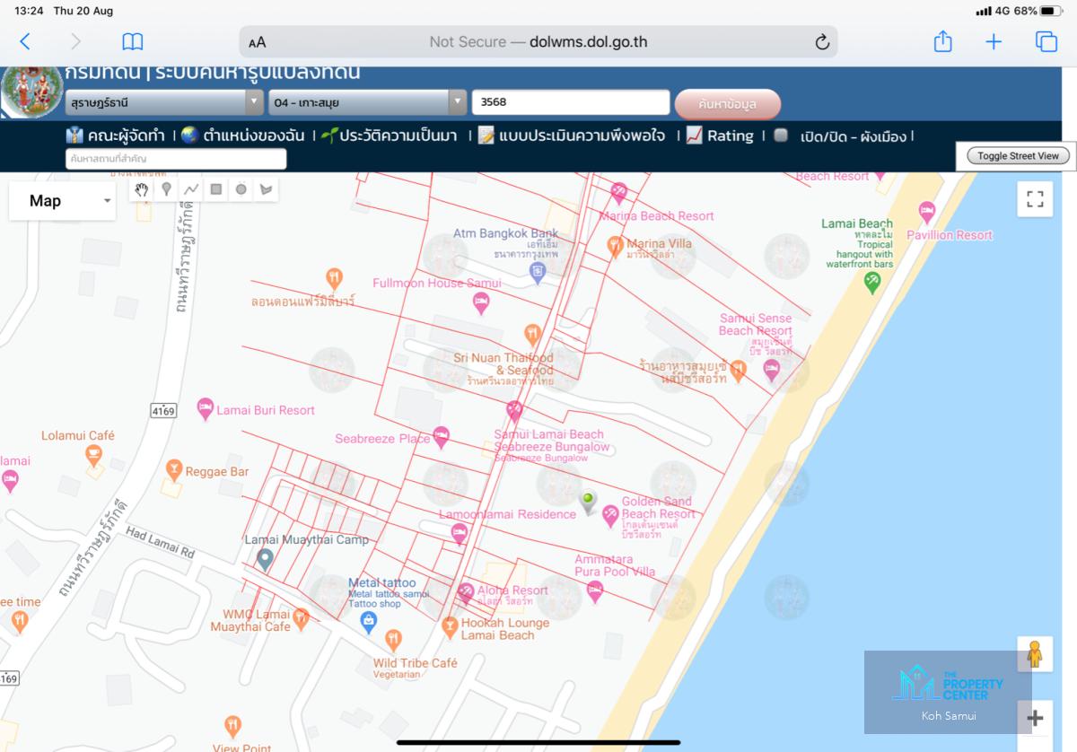Click the green parcel marker pin
1077x752 pixels.
(588, 503)
